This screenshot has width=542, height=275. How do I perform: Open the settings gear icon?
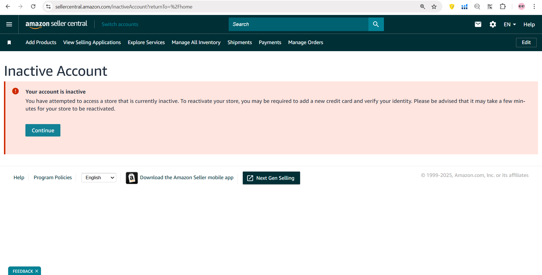(x=493, y=24)
